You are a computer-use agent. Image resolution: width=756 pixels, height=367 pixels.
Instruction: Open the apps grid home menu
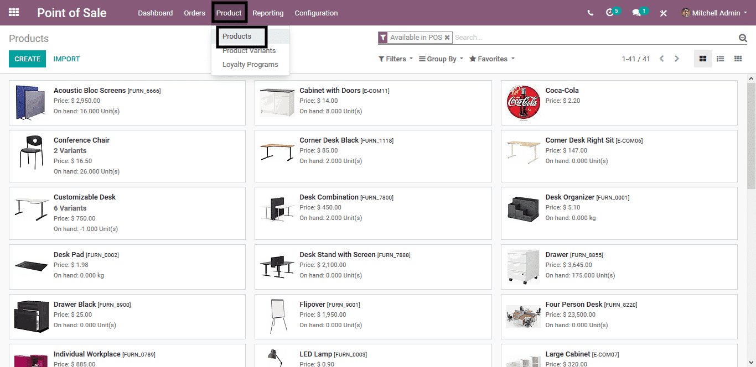click(14, 13)
